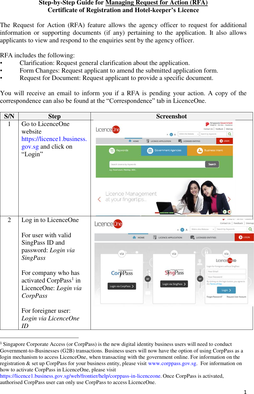Click the Licence Application document icon
The width and height of the screenshot is (254, 394).
(147, 141)
